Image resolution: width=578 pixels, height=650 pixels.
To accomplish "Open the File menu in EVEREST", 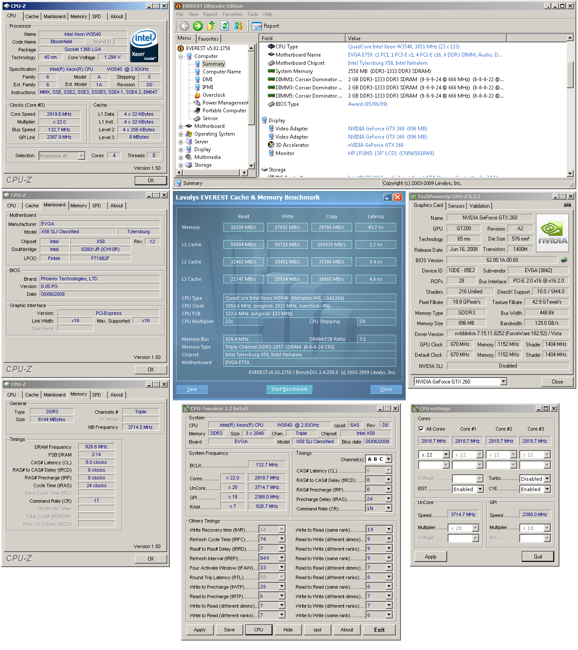I will click(x=180, y=14).
